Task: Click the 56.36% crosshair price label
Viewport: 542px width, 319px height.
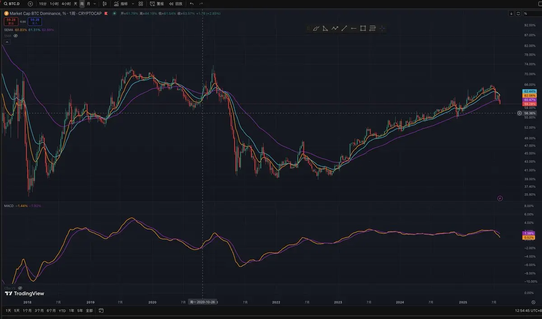Action: point(529,113)
